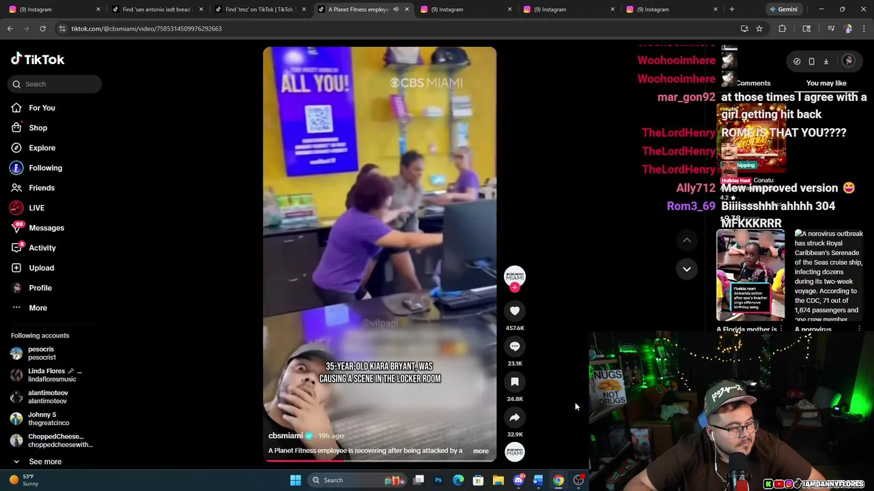The image size is (874, 491).
Task: Expand the More menu in sidebar
Action: pos(38,308)
